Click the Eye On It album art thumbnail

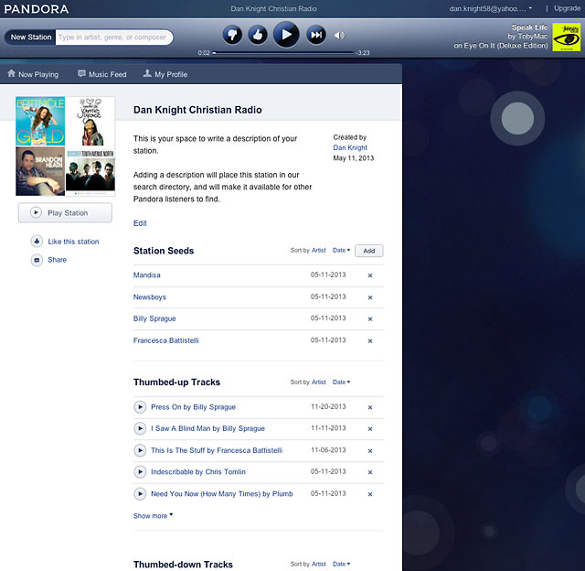[x=566, y=37]
